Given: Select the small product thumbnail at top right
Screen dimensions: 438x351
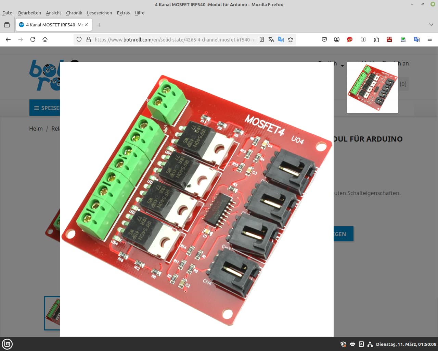Looking at the screenshot, I should click(x=373, y=87).
